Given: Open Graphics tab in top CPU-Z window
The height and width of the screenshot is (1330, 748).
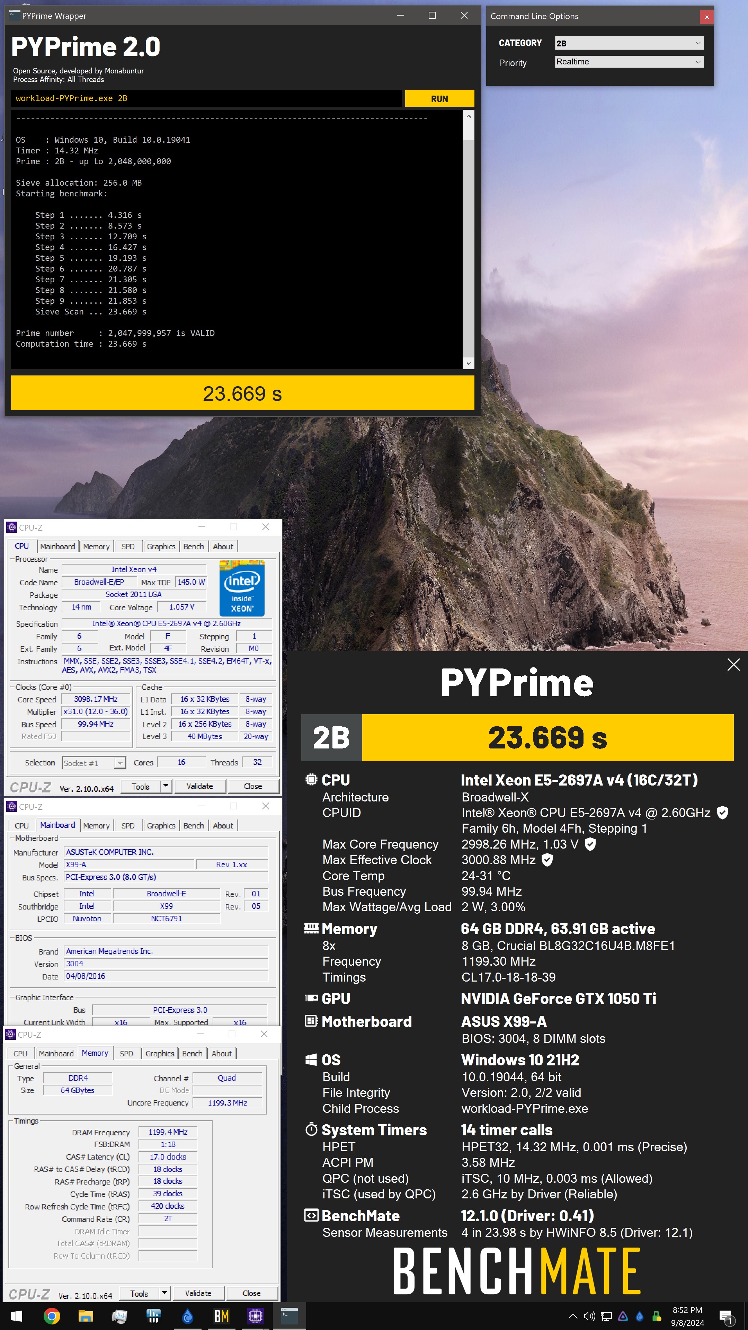Looking at the screenshot, I should (161, 546).
